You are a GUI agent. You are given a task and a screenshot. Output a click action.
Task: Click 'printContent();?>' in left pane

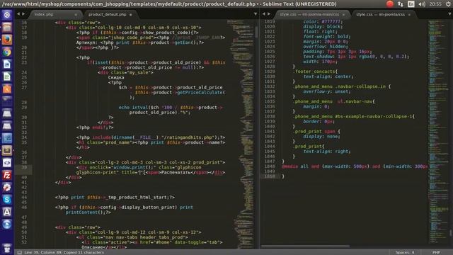[x=88, y=212]
